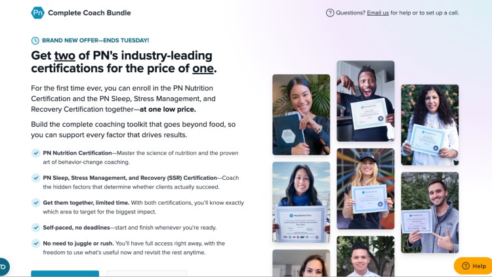Click paragraph starting 'Build the complete coaching toolkit'
The image size is (492, 277).
[133, 129]
